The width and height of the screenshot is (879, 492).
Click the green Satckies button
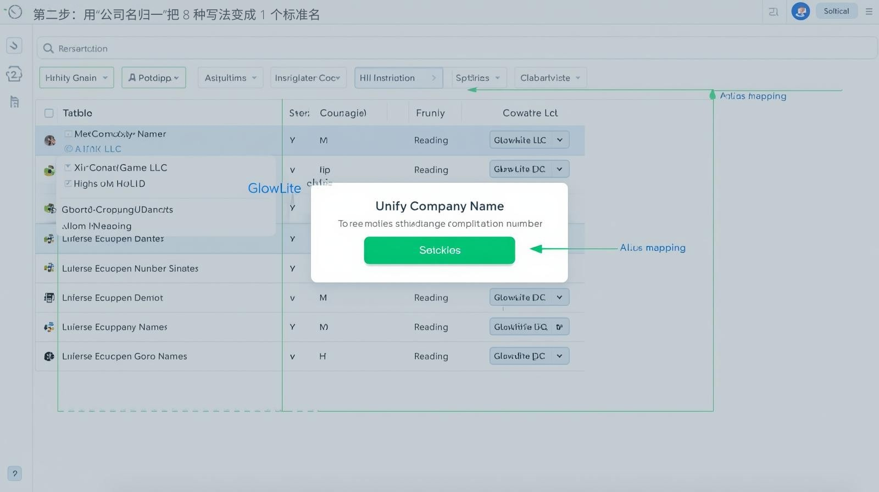[x=439, y=250]
